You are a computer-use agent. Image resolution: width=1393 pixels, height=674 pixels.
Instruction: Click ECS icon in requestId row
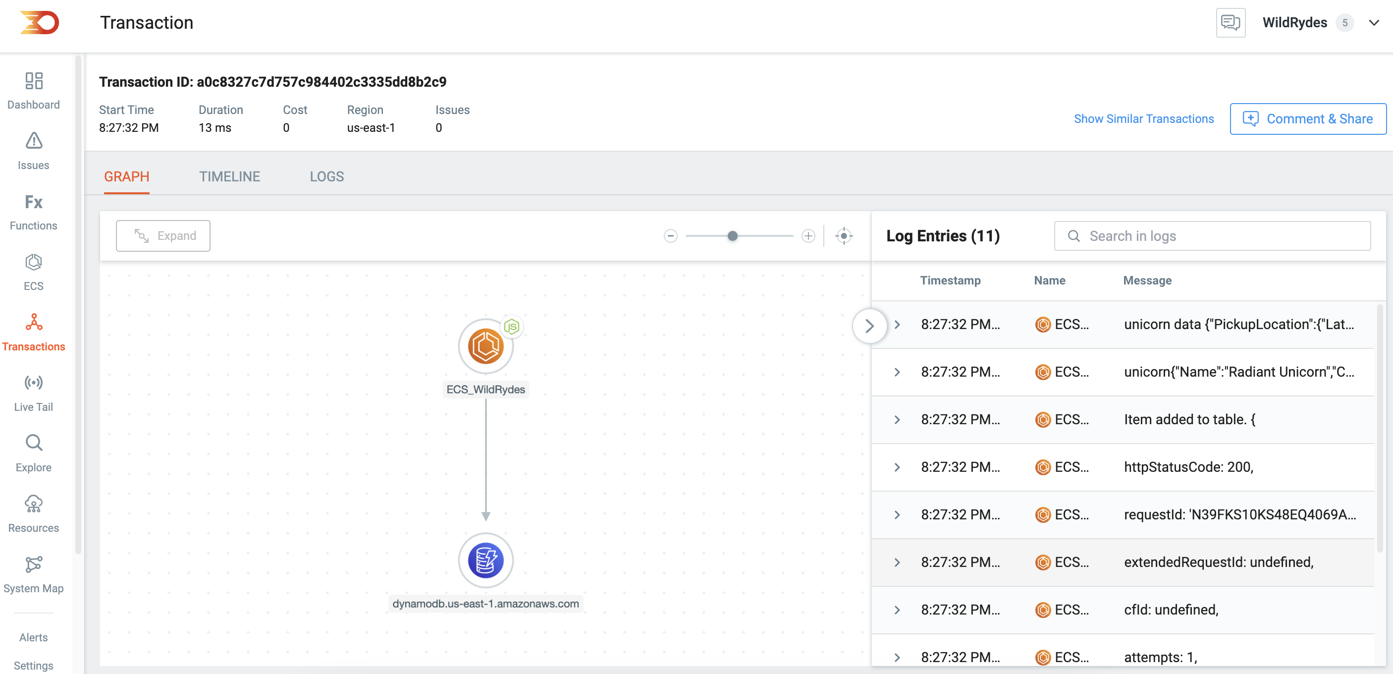[x=1043, y=515]
